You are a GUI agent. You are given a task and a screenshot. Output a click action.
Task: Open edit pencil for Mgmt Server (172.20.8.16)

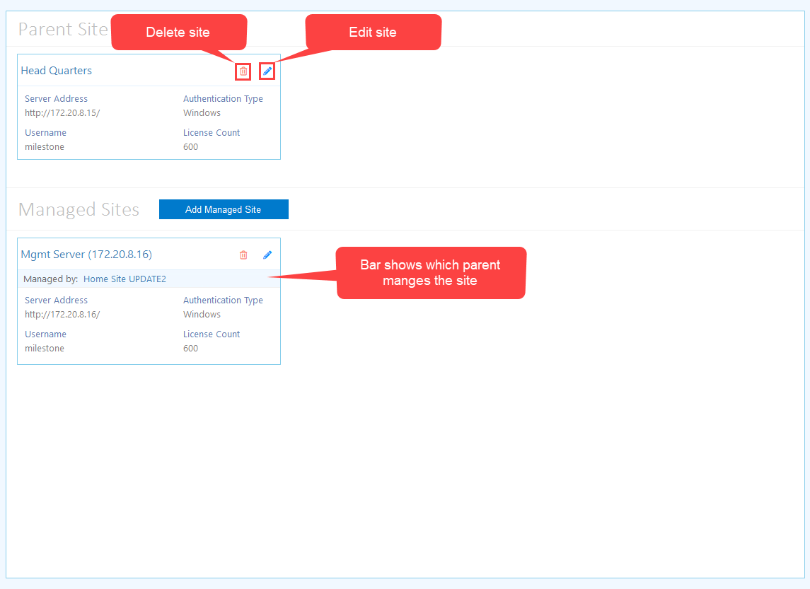[267, 255]
